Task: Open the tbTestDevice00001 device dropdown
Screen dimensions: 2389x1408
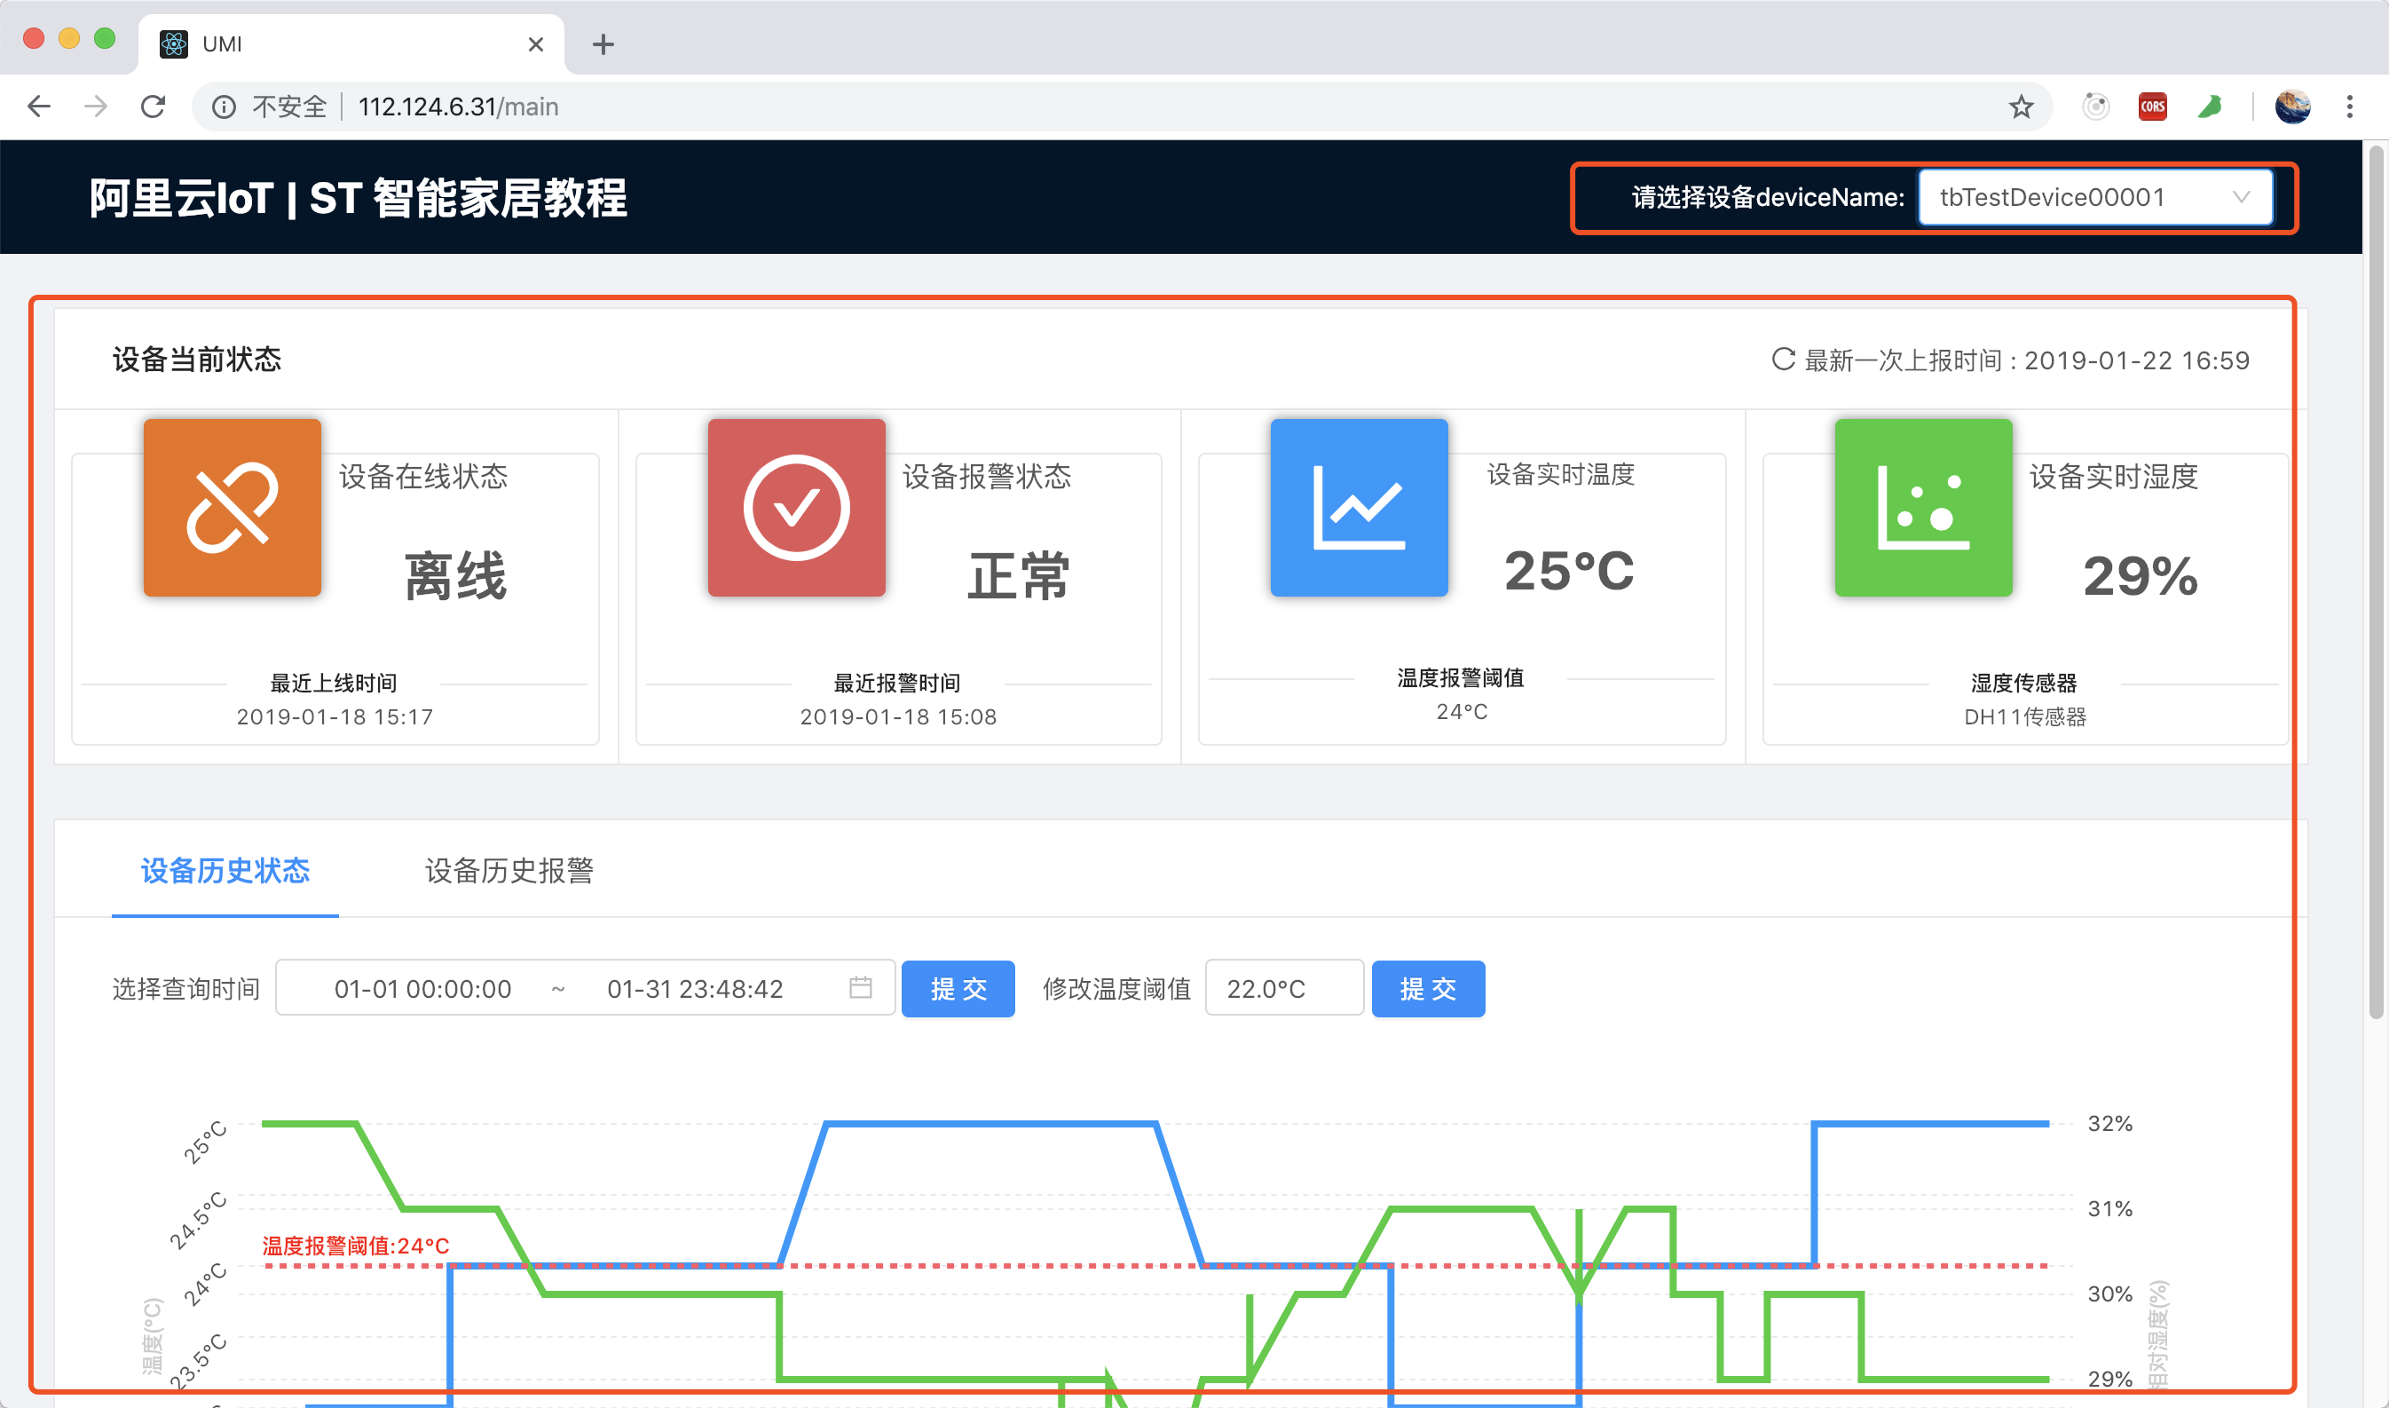Action: 2094,197
